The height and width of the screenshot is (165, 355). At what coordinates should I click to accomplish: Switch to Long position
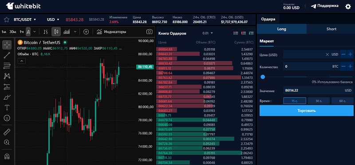(x=282, y=29)
